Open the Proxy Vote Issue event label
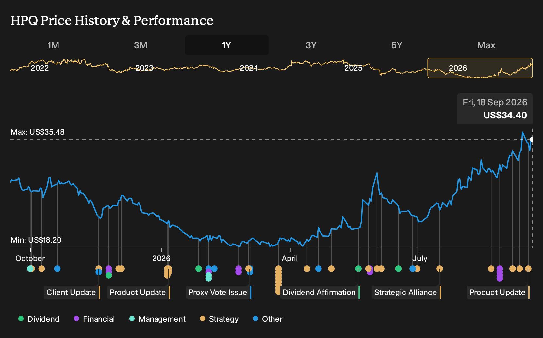This screenshot has height=338, width=543. pyautogui.click(x=219, y=292)
